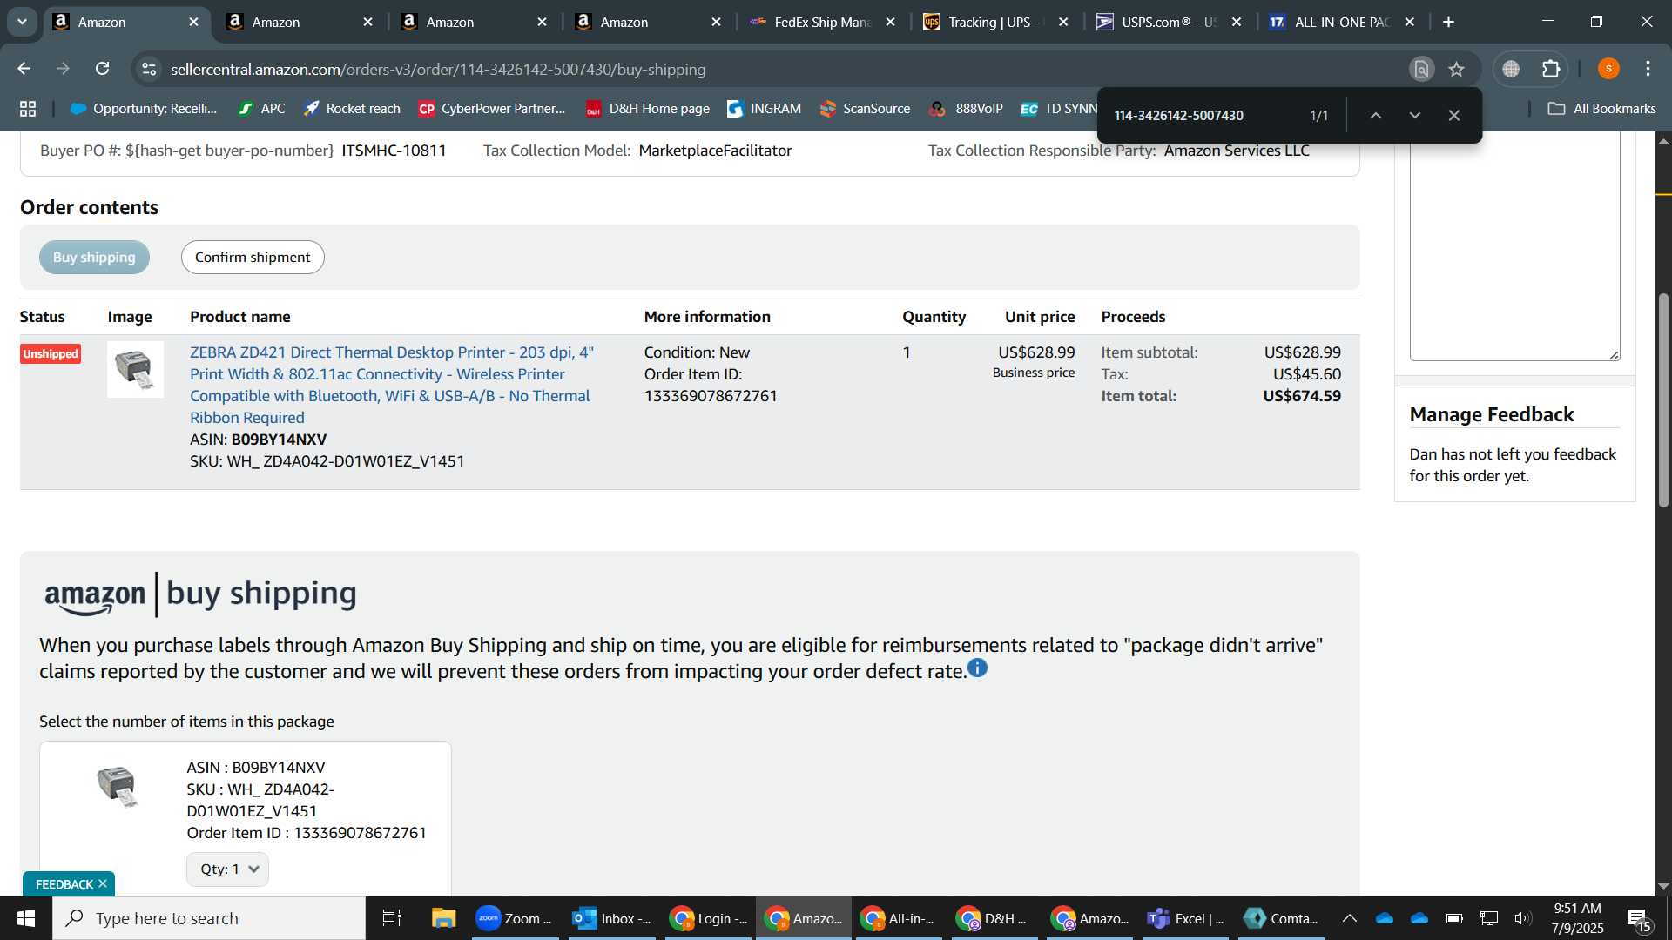1672x940 pixels.
Task: Open the 888VoIP bookmark
Action: [967, 108]
